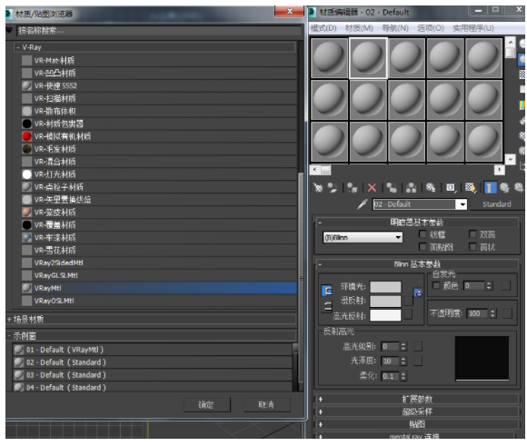Click the red X reset material icon
Screen dimensions: 527x446
coord(372,187)
